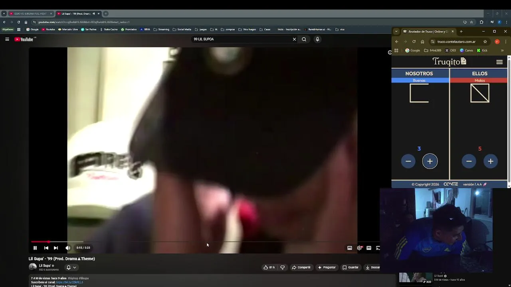Screen dimensions: 511x287
Task: Skip to the previous video
Action: pos(46,248)
